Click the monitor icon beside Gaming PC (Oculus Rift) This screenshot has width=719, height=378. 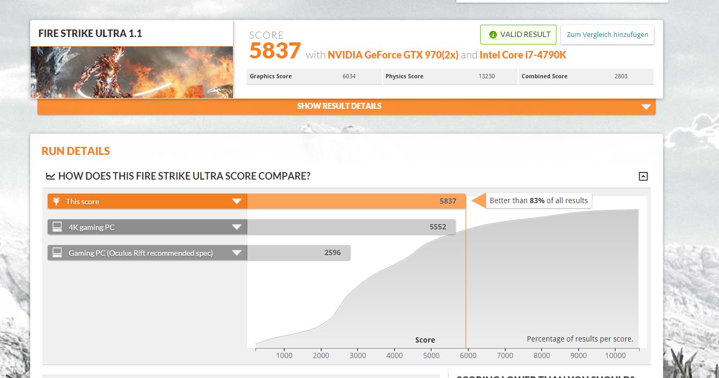click(56, 253)
